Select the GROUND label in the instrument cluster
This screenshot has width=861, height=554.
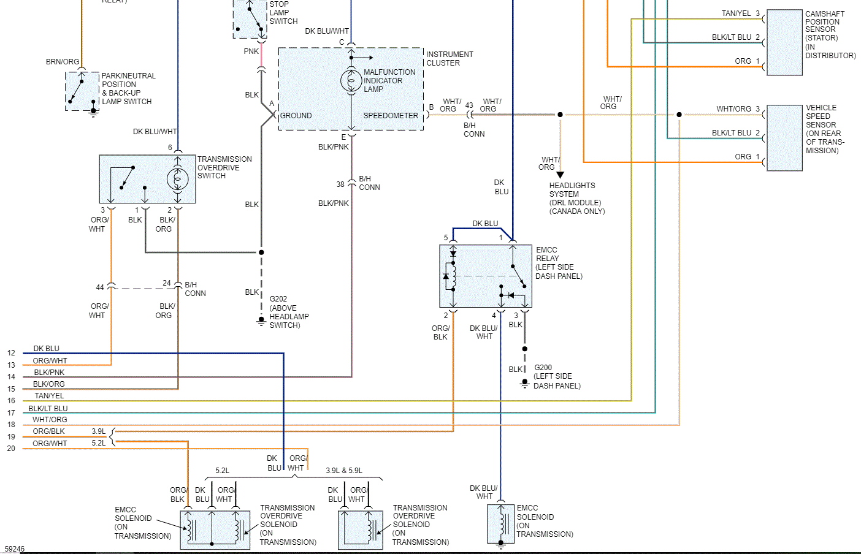[x=296, y=116]
